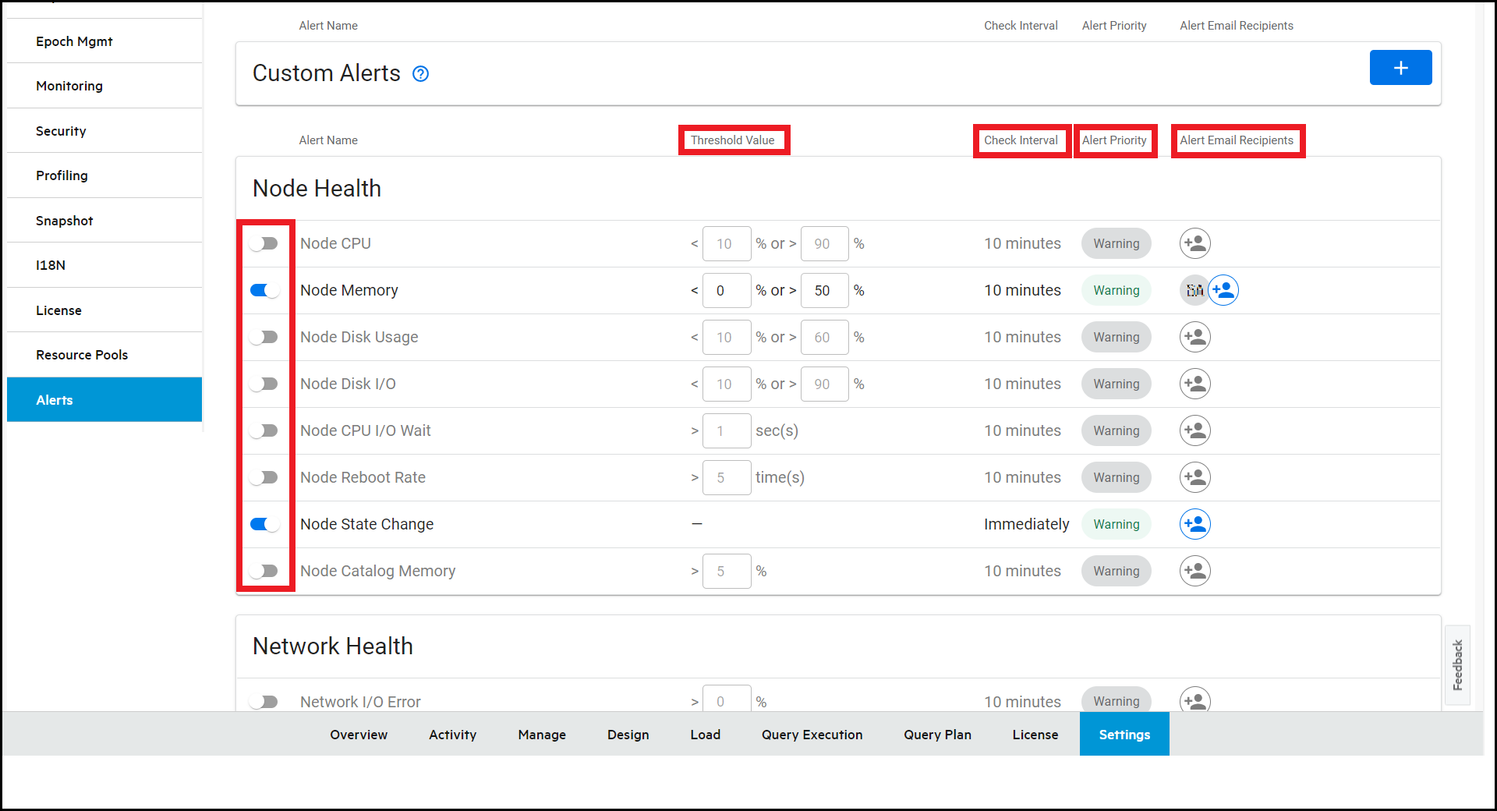This screenshot has height=811, width=1497.
Task: Click the Custom Alerts help question mark icon
Action: 420,74
